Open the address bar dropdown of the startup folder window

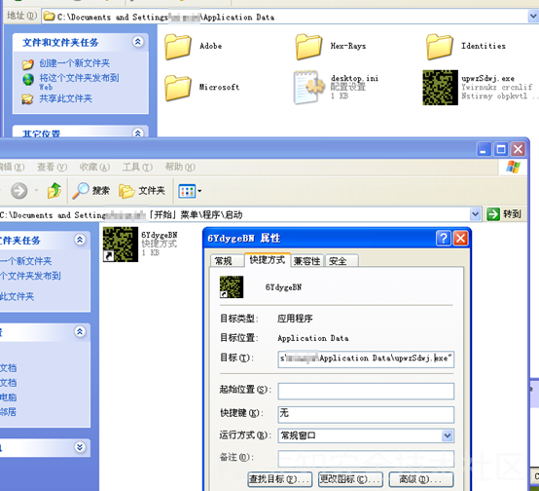pos(475,214)
